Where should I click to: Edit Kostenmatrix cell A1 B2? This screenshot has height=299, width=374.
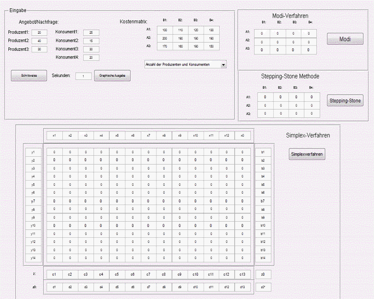181,30
